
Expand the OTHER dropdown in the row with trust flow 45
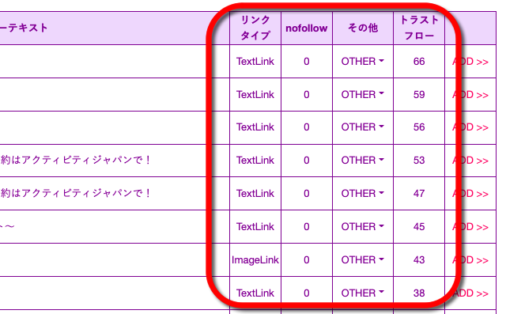(x=363, y=227)
